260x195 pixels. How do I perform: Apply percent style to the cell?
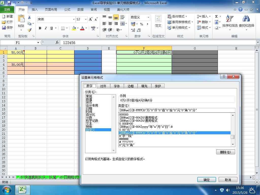coord(141,24)
